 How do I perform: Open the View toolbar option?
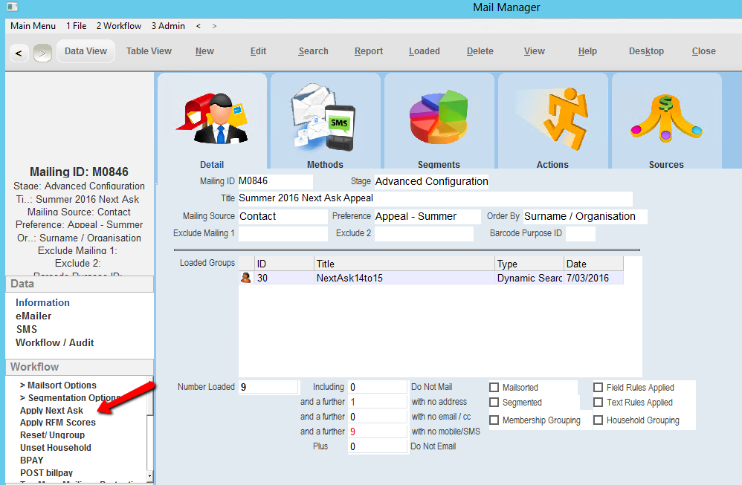tap(535, 51)
